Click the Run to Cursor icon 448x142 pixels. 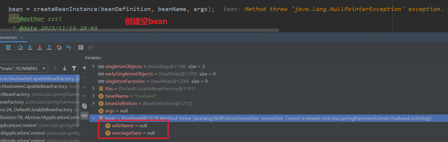coord(68,47)
